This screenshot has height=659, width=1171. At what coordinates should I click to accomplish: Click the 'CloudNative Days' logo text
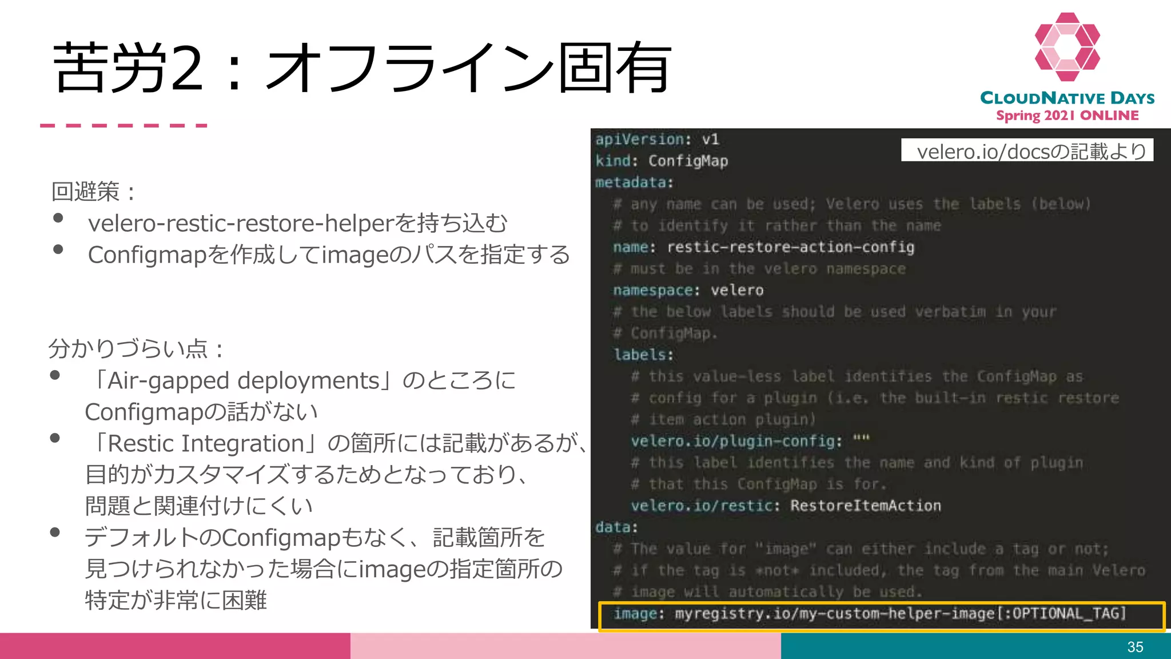pyautogui.click(x=1067, y=98)
